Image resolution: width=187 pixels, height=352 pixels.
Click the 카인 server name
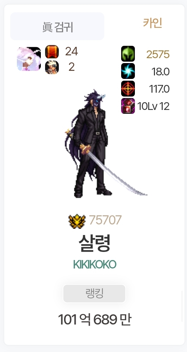[152, 23]
